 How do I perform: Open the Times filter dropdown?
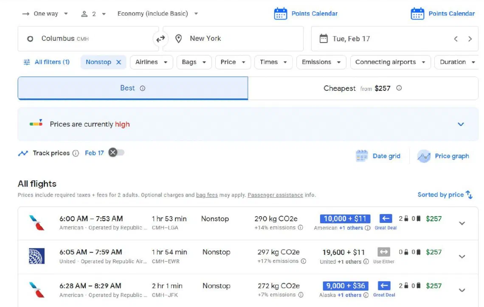click(273, 62)
